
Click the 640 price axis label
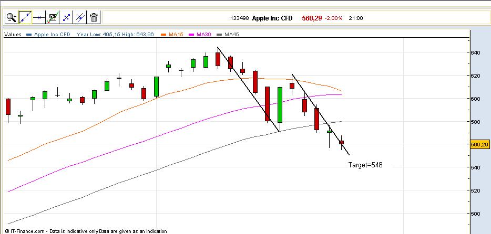[475, 52]
